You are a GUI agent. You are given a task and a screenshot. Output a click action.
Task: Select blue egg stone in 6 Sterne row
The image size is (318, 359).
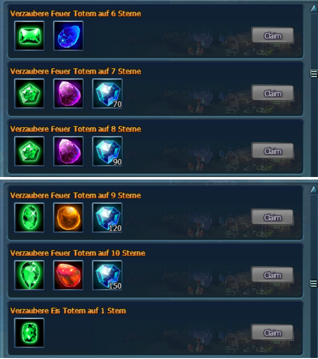[68, 36]
